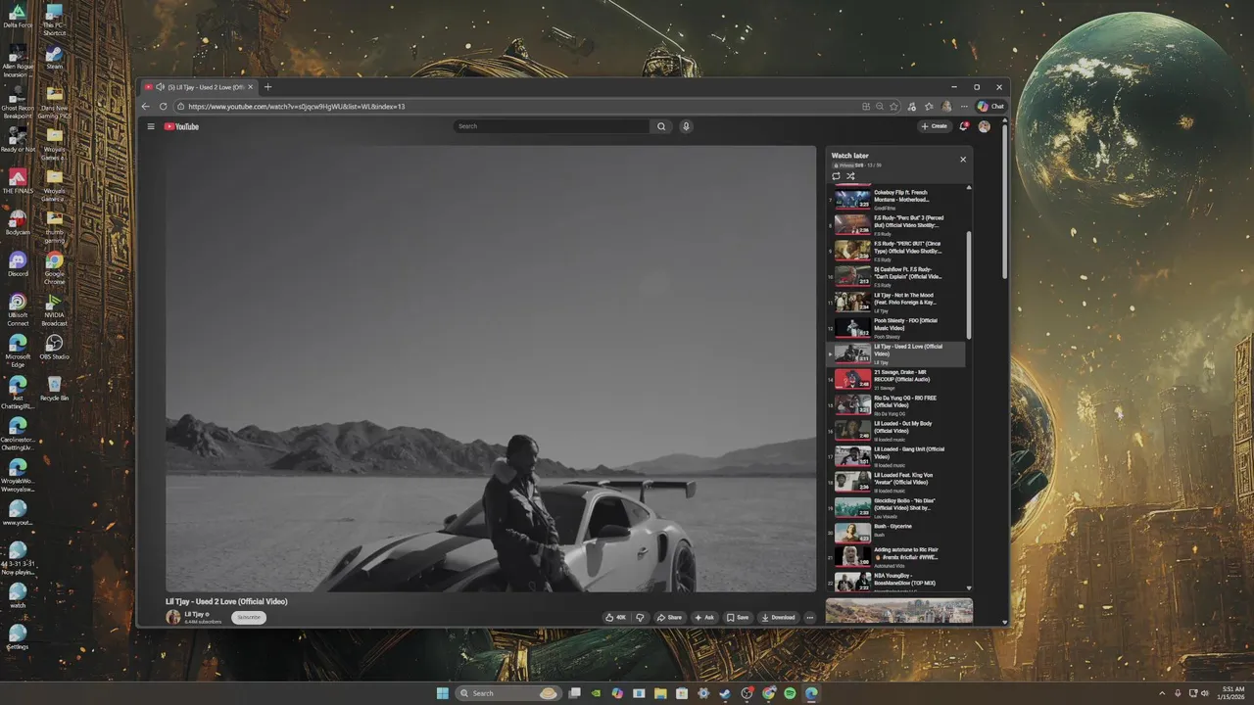Viewport: 1254px width, 705px height.
Task: Open the Google Chrome desktop shortcut
Action: tap(55, 266)
